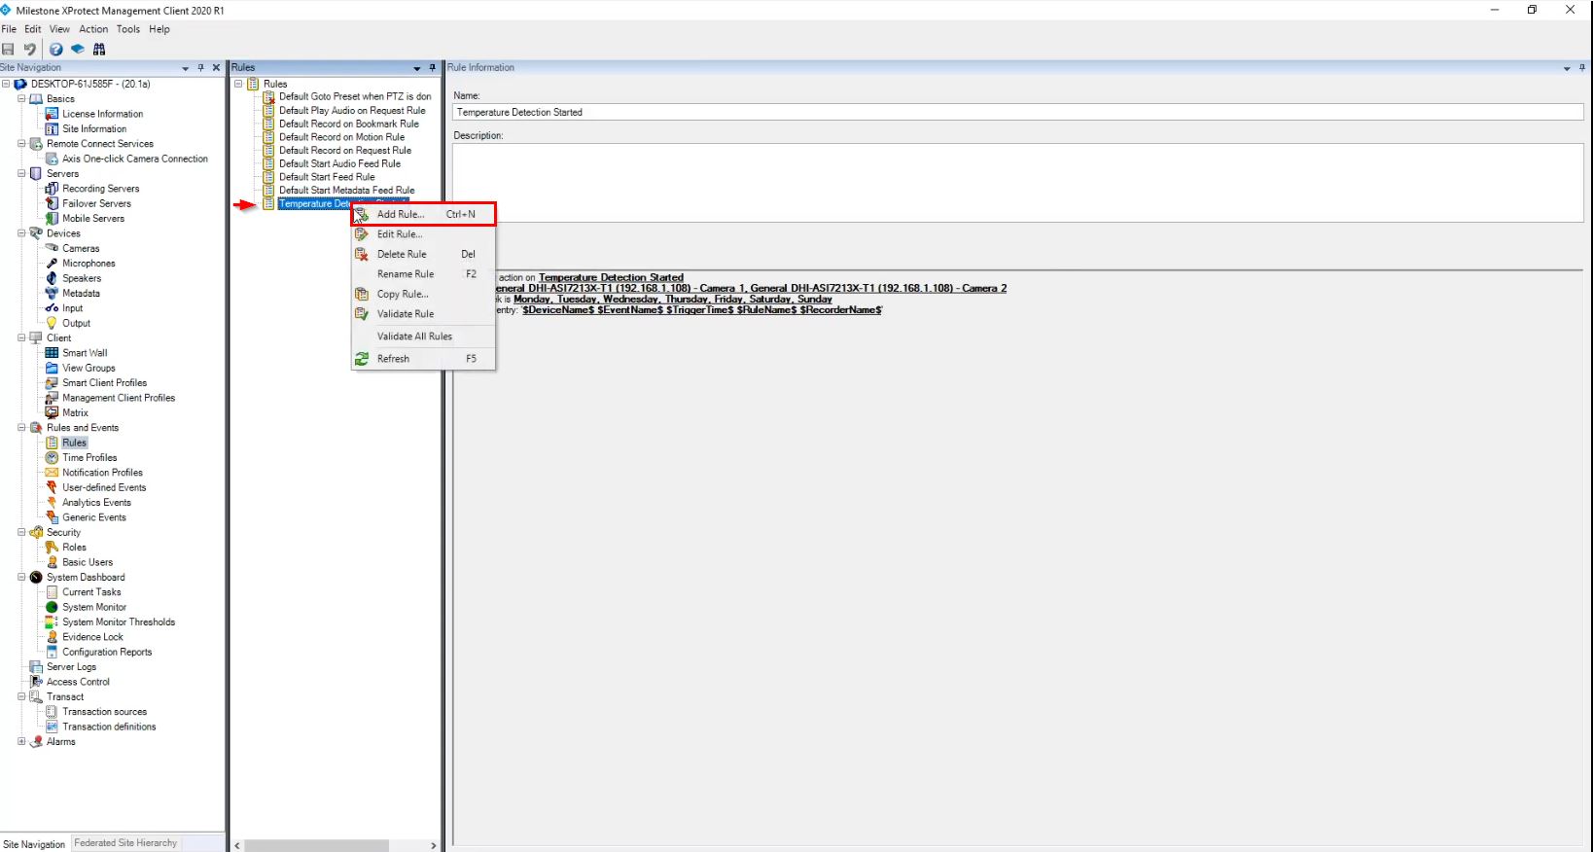Choose Validate All Rules from context menu

point(424,337)
